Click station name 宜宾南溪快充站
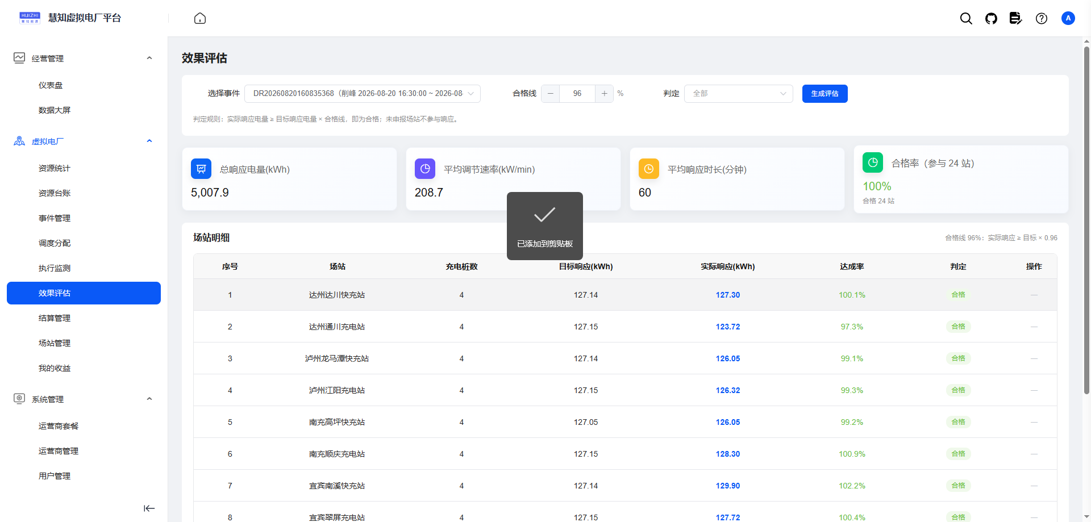Image resolution: width=1091 pixels, height=522 pixels. 337,486
